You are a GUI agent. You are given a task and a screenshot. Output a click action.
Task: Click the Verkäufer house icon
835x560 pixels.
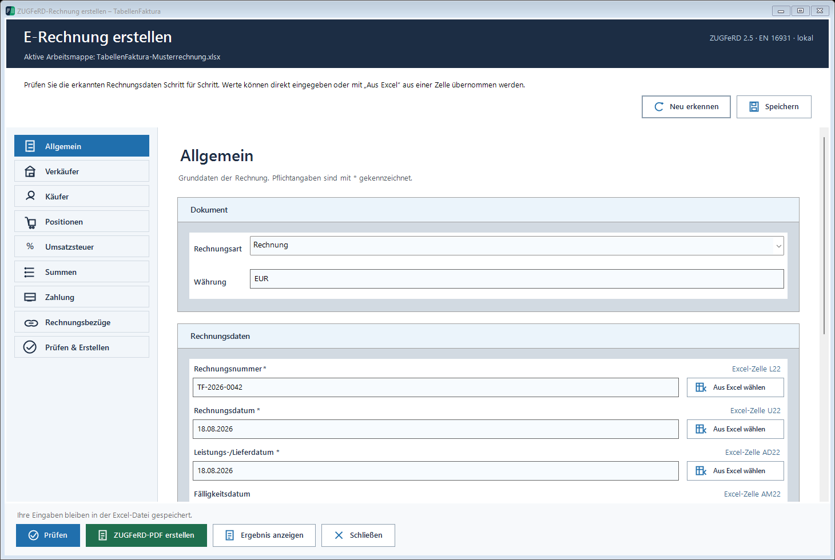(30, 171)
